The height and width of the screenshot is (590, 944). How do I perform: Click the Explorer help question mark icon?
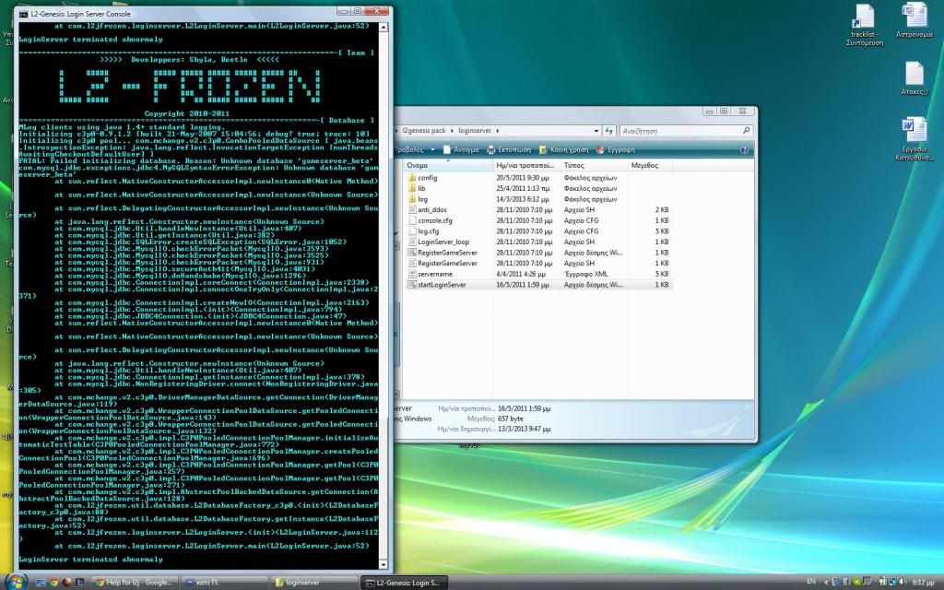[x=744, y=149]
